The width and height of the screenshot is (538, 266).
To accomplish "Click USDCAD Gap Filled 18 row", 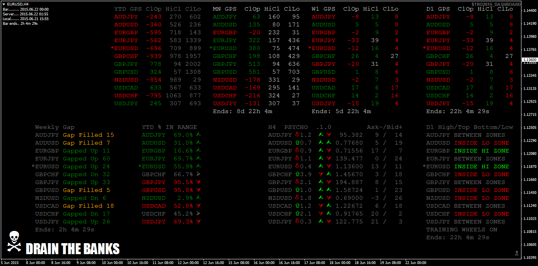I will pos(75,206).
